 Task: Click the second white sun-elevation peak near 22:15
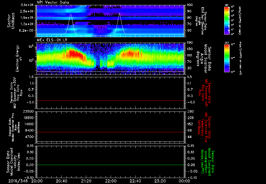(119, 13)
